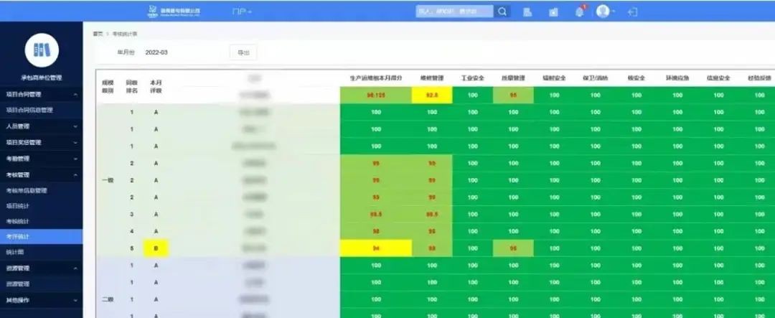
Task: Open the 门户 dropdown in top bar
Action: tap(242, 11)
